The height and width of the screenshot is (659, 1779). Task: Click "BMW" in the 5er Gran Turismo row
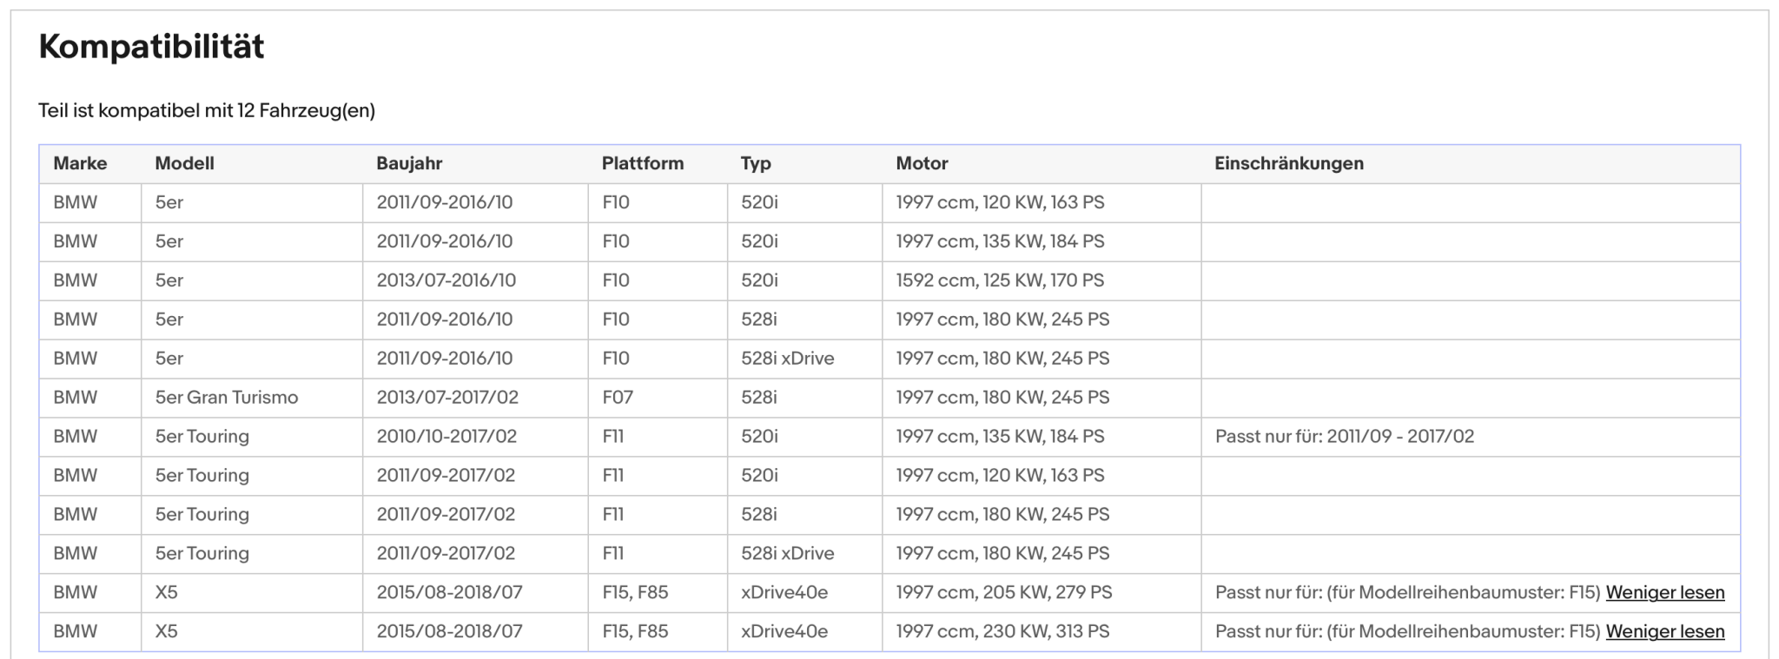click(x=75, y=398)
